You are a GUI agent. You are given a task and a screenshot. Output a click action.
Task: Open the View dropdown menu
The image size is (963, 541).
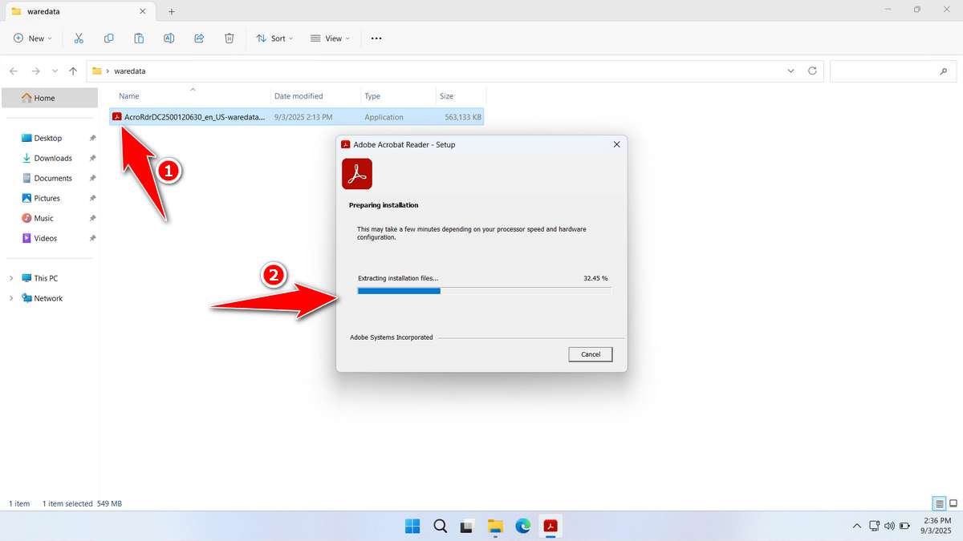[330, 38]
